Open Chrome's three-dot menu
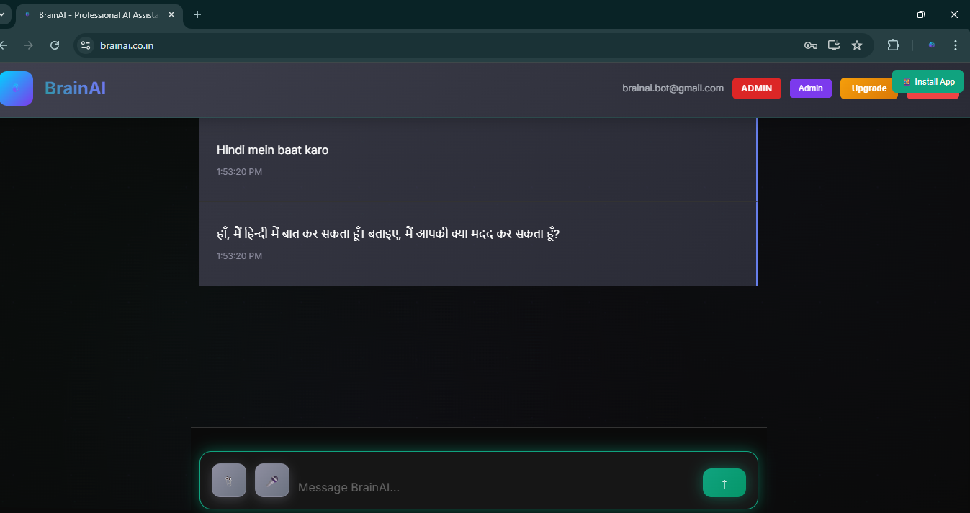This screenshot has height=513, width=970. point(956,45)
